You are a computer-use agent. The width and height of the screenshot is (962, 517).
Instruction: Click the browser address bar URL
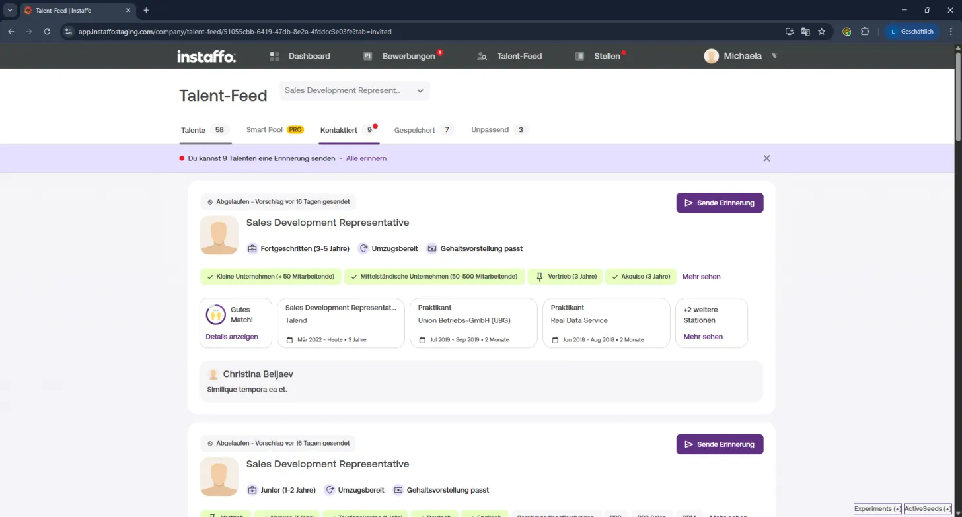point(235,31)
